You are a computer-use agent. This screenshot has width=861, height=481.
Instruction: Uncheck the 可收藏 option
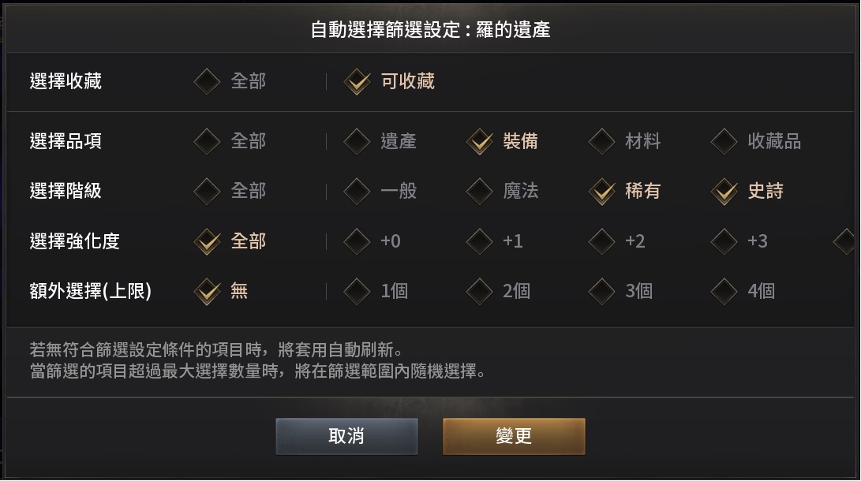pos(358,81)
